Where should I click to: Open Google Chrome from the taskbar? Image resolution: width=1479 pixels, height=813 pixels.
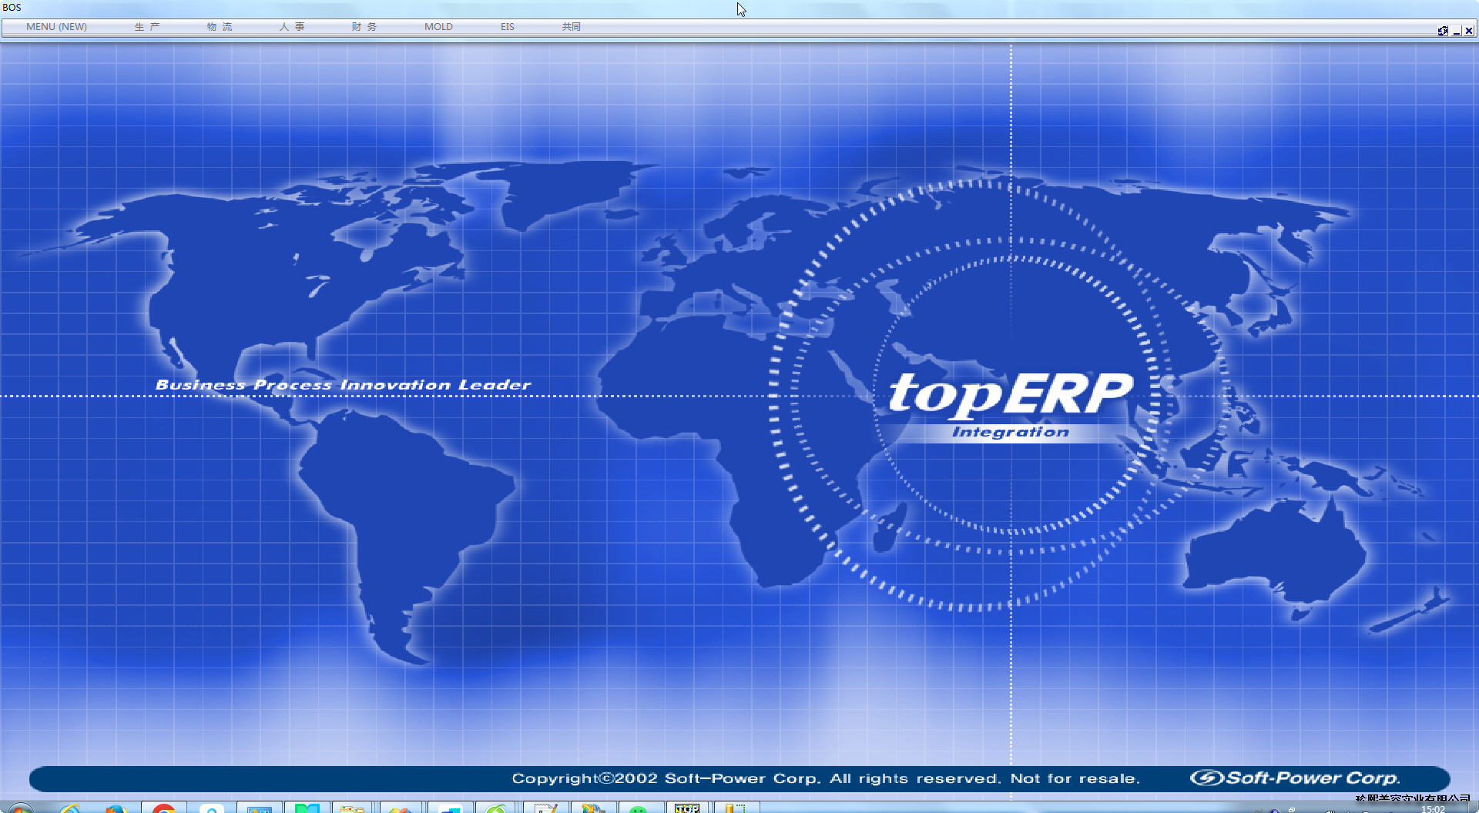pos(163,808)
